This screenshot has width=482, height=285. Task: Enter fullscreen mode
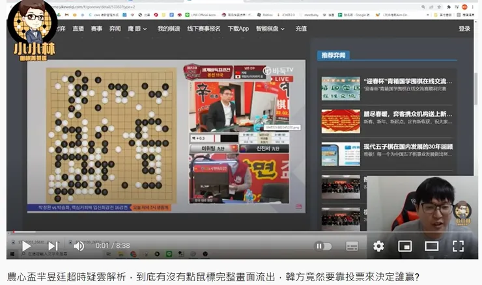458,246
